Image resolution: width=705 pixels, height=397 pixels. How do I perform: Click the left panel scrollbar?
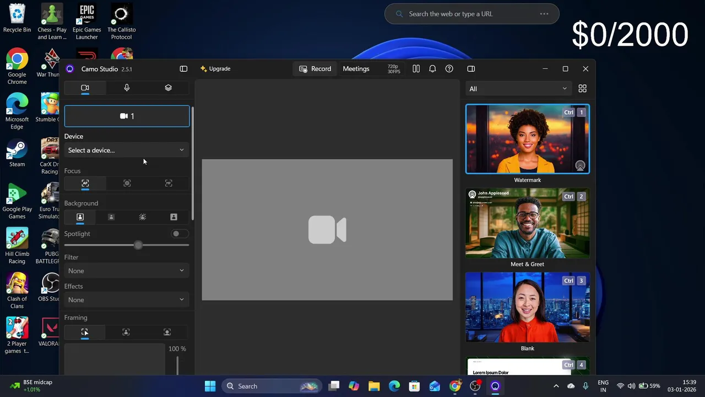(192, 163)
